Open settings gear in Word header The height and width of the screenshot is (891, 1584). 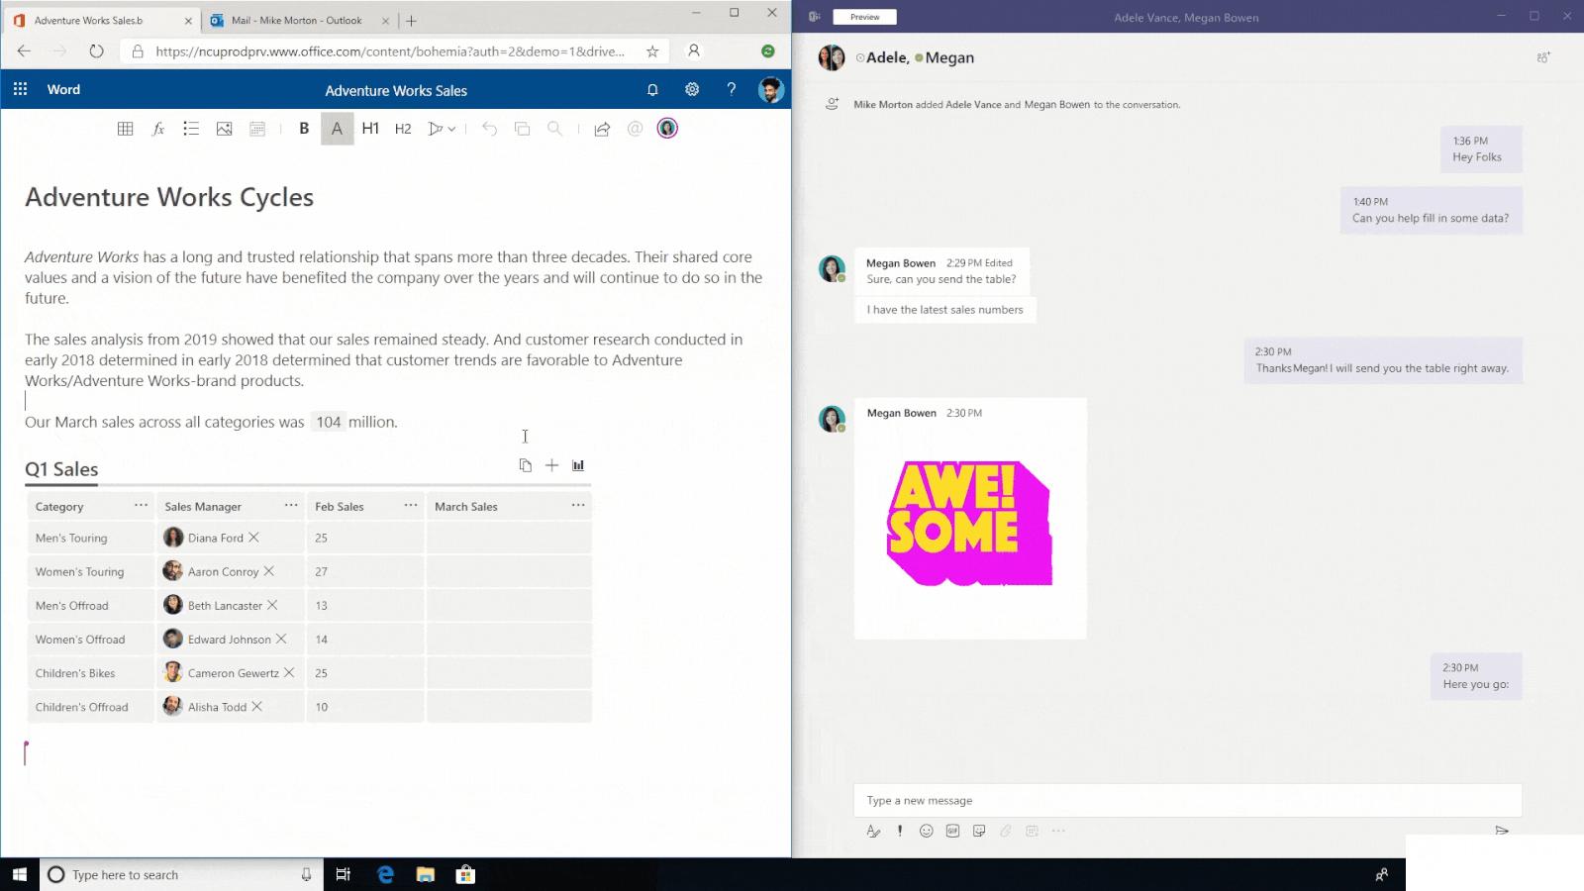point(692,89)
